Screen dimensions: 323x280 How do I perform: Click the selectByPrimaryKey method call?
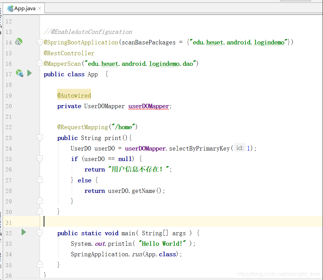click(199, 148)
